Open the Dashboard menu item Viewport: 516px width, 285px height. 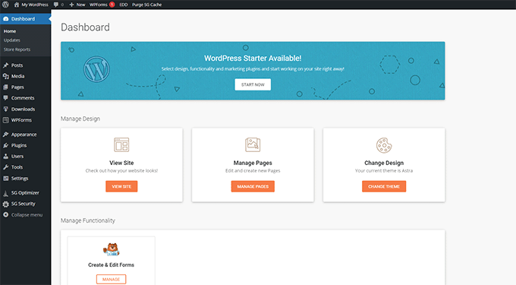coord(25,19)
